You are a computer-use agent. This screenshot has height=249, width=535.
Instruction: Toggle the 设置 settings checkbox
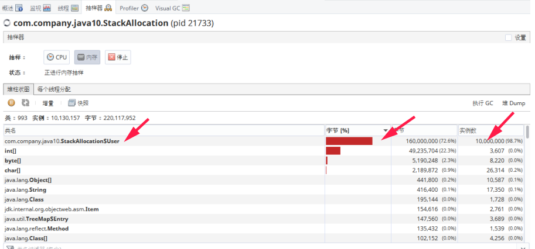pyautogui.click(x=509, y=37)
